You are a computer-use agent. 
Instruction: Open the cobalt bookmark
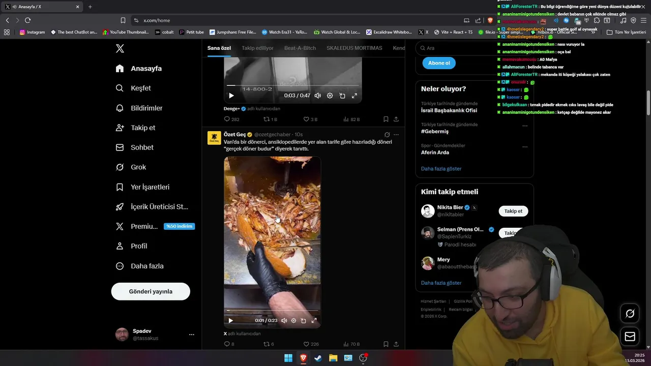coord(164,32)
